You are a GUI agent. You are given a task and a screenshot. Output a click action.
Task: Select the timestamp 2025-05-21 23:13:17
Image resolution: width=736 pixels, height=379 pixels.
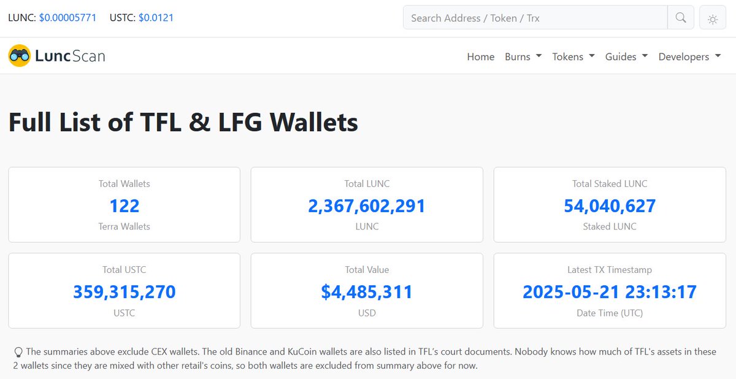610,291
